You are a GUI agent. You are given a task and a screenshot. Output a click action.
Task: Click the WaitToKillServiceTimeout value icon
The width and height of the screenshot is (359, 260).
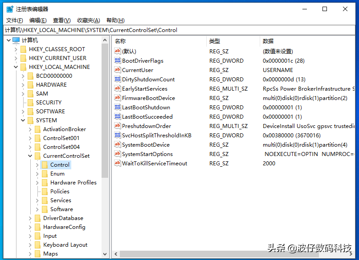tap(118, 164)
